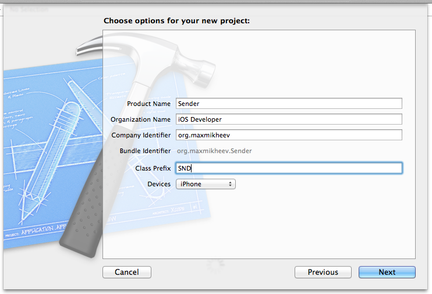
Task: Proceed by clicking the Next button
Action: coord(387,272)
